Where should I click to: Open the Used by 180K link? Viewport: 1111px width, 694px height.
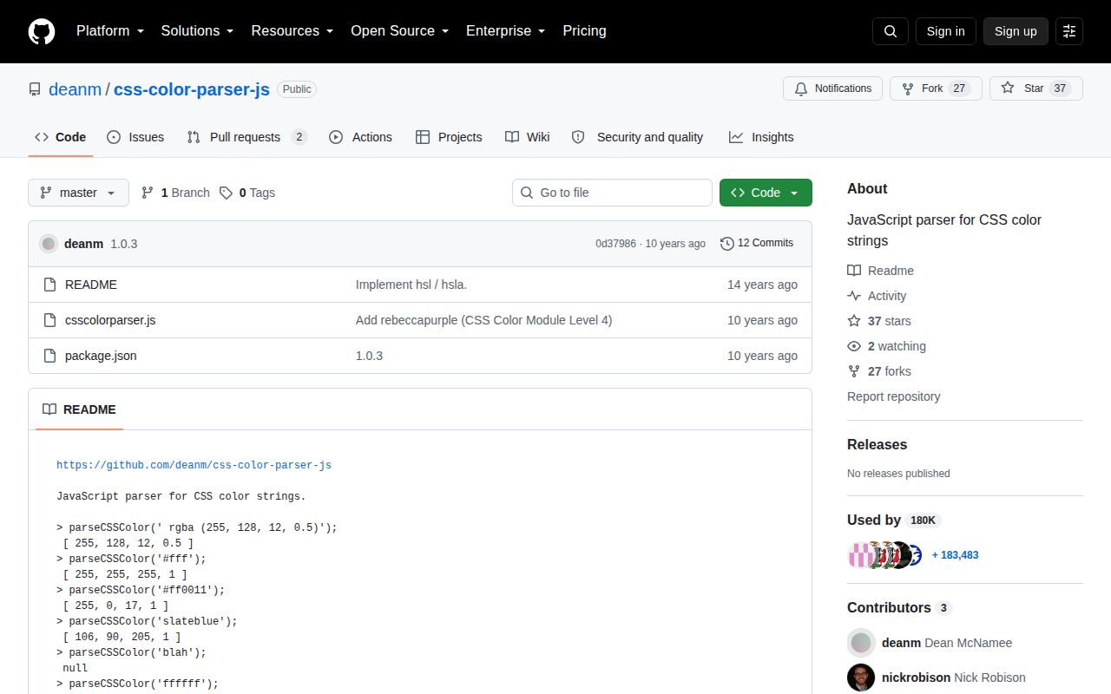tap(894, 520)
